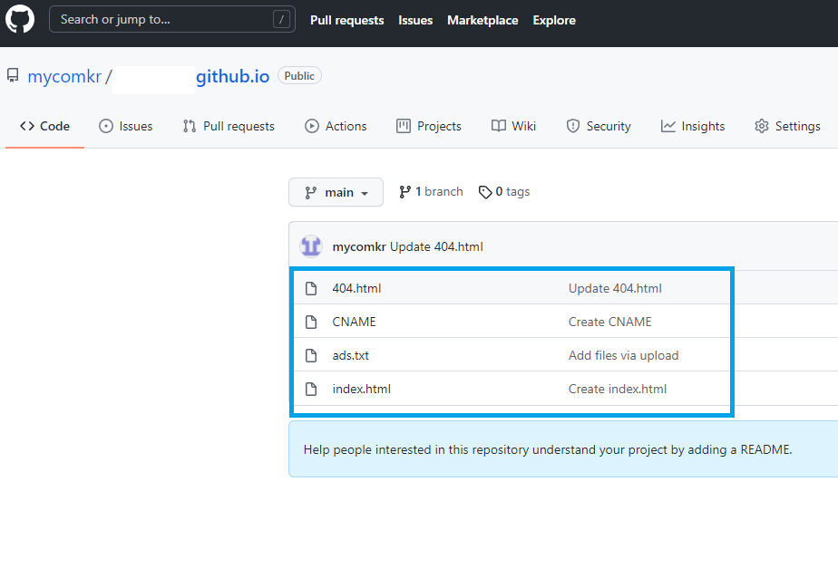
Task: Switch to the repository Pull requests tab
Action: [229, 126]
